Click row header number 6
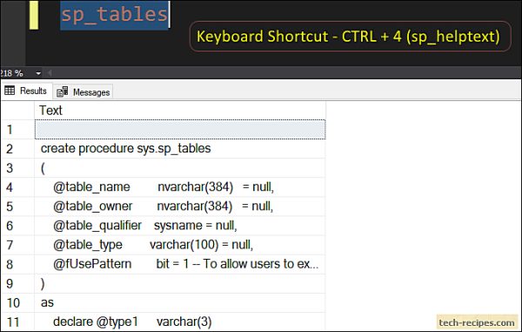522x332 pixels. 17,226
